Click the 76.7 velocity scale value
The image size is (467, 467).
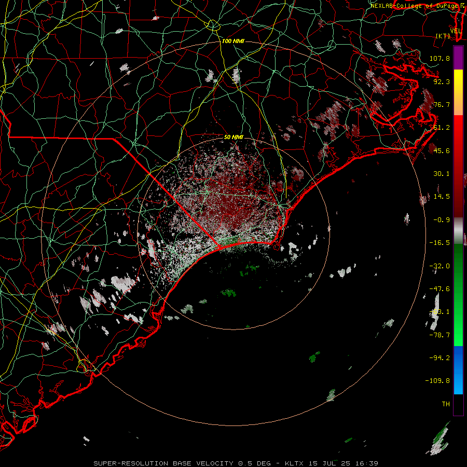coord(442,104)
